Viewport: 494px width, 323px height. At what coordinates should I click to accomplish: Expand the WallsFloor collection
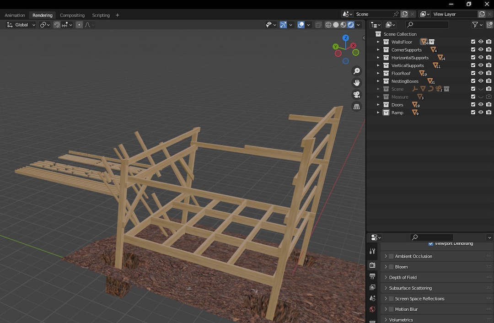tap(377, 42)
